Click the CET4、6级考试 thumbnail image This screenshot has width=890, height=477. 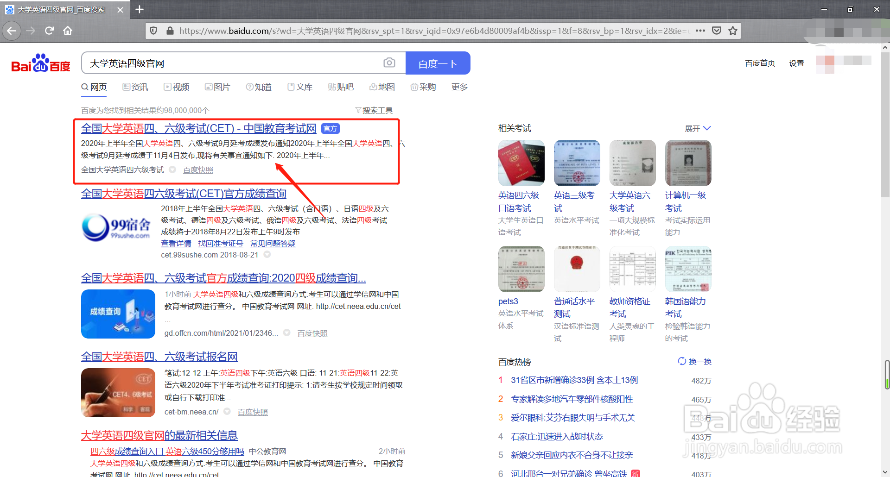tap(118, 393)
